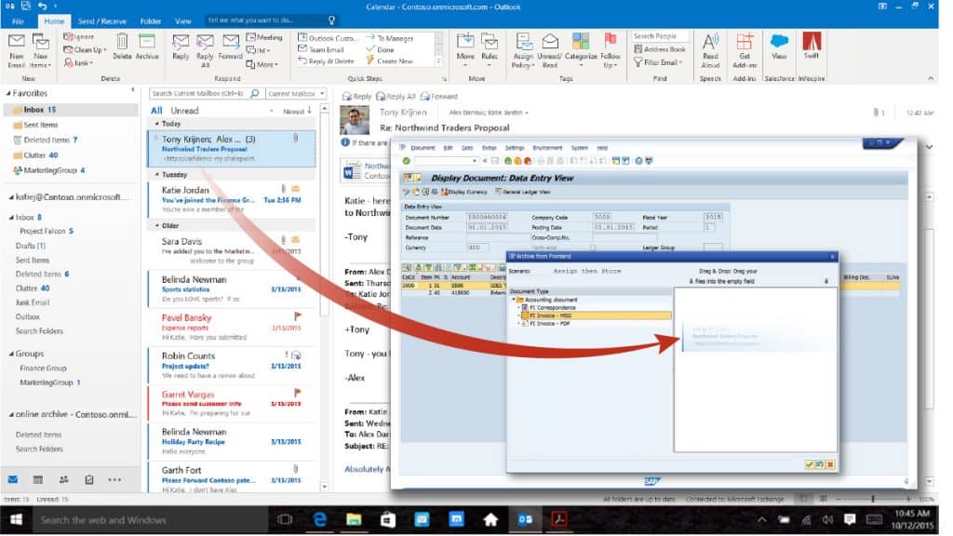Show all messages with the All filter
The image size is (953, 536).
coord(156,111)
